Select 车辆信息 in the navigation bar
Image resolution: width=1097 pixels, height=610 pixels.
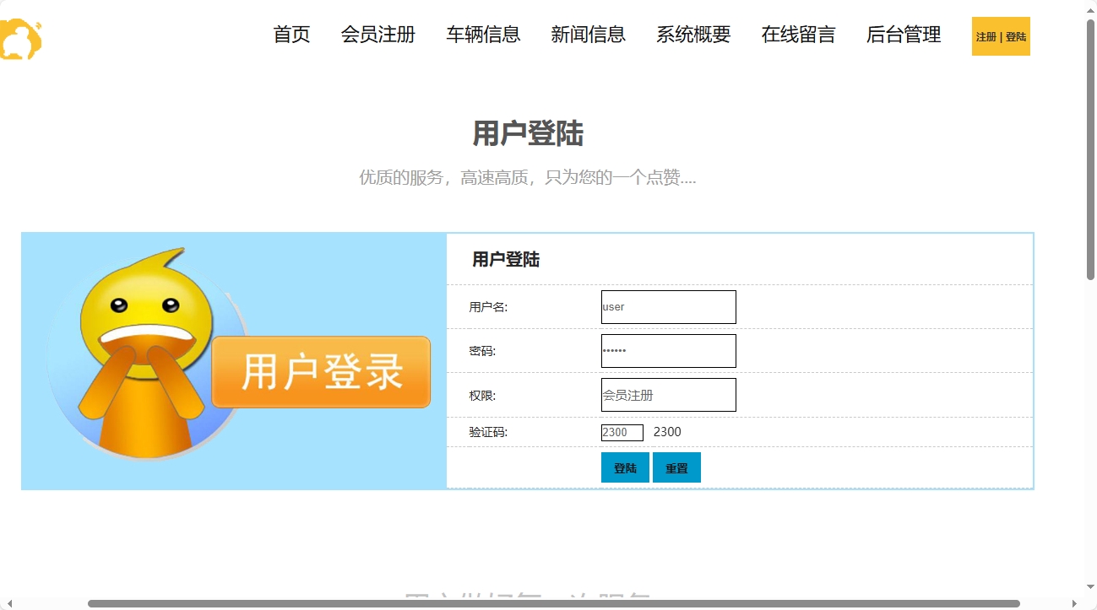click(483, 35)
